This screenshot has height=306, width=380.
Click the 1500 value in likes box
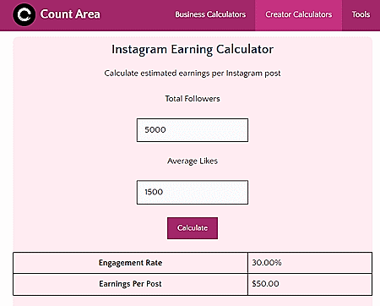coord(154,192)
